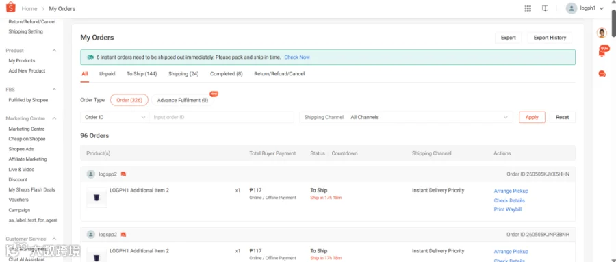Click chat icon beside second logspp2 buyer
This screenshot has height=262, width=616.
click(x=123, y=235)
